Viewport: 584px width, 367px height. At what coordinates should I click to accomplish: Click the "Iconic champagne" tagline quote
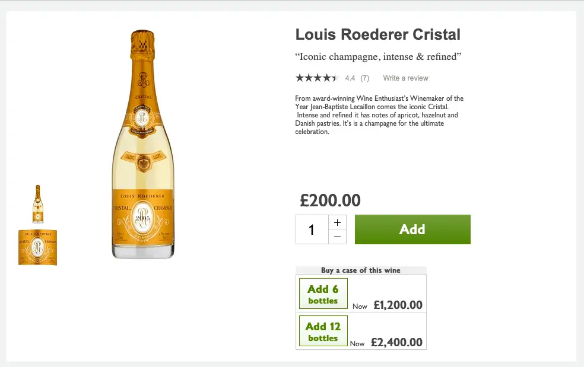click(x=378, y=57)
